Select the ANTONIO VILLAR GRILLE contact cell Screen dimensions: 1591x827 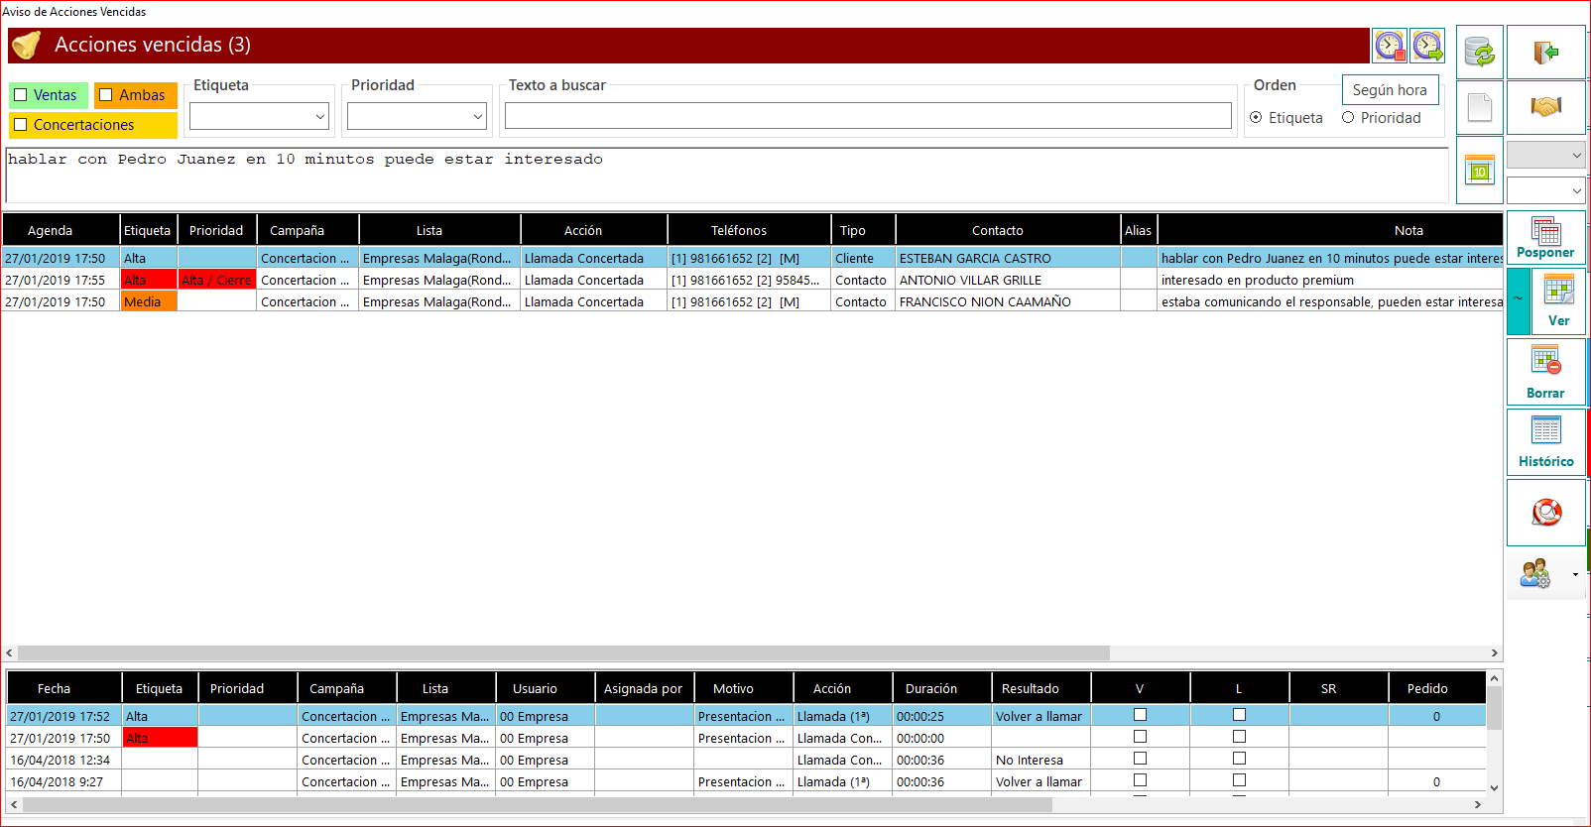coord(1008,281)
